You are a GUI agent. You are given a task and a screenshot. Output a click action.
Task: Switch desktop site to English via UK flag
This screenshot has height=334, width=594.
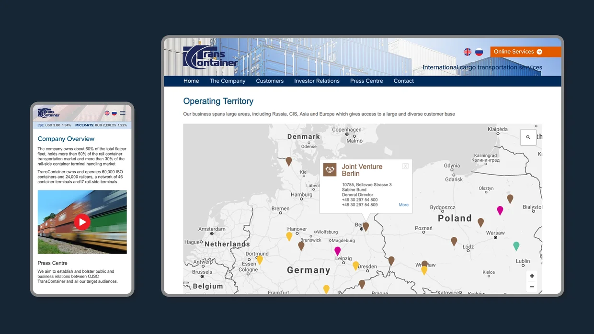click(468, 52)
